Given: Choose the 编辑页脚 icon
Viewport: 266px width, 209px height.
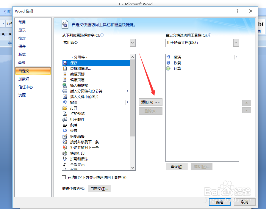Looking at the screenshot, I should [x=65, y=74].
